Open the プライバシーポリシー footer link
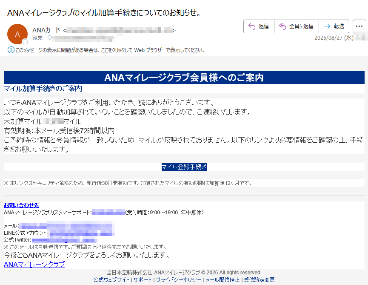Image resolution: width=368 pixels, height=285 pixels. tap(179, 280)
